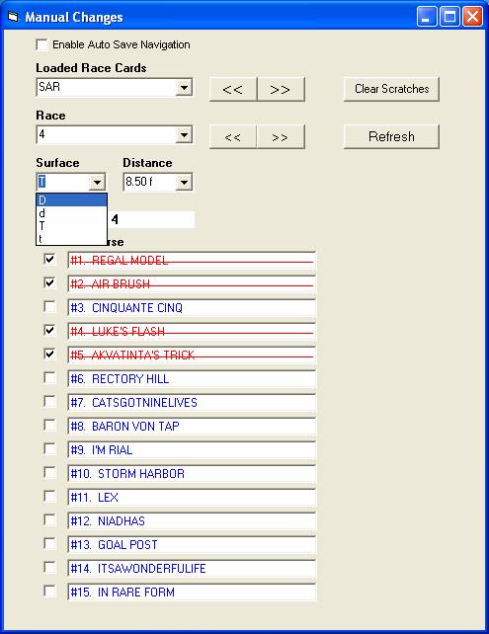Image resolution: width=489 pixels, height=634 pixels.
Task: Click the #15 IN RARE FORM field
Action: (192, 592)
